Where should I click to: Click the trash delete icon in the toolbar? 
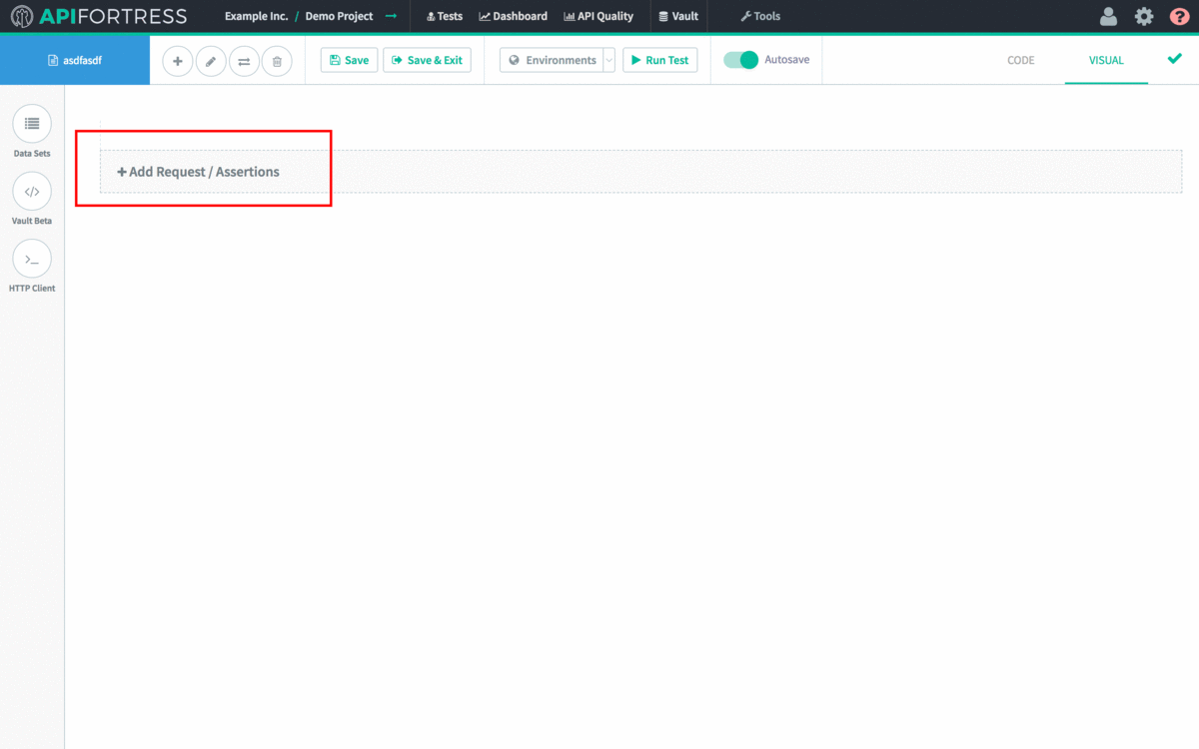click(277, 60)
